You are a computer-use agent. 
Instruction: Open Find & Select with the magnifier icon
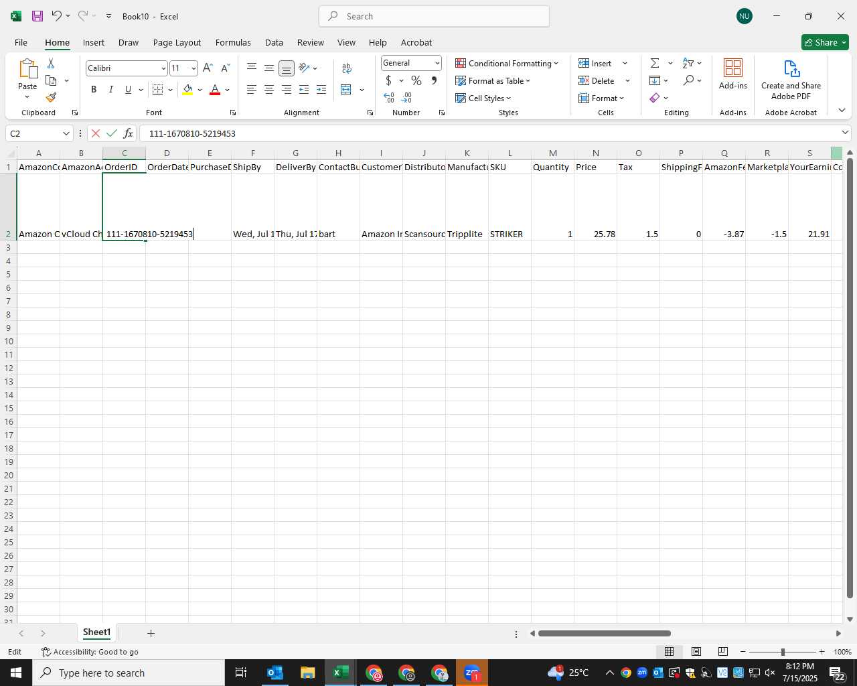click(688, 80)
